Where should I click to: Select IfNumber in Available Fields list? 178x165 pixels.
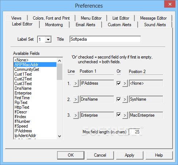(x=35, y=121)
